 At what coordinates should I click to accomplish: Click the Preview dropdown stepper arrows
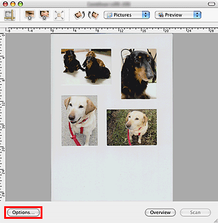(x=197, y=15)
